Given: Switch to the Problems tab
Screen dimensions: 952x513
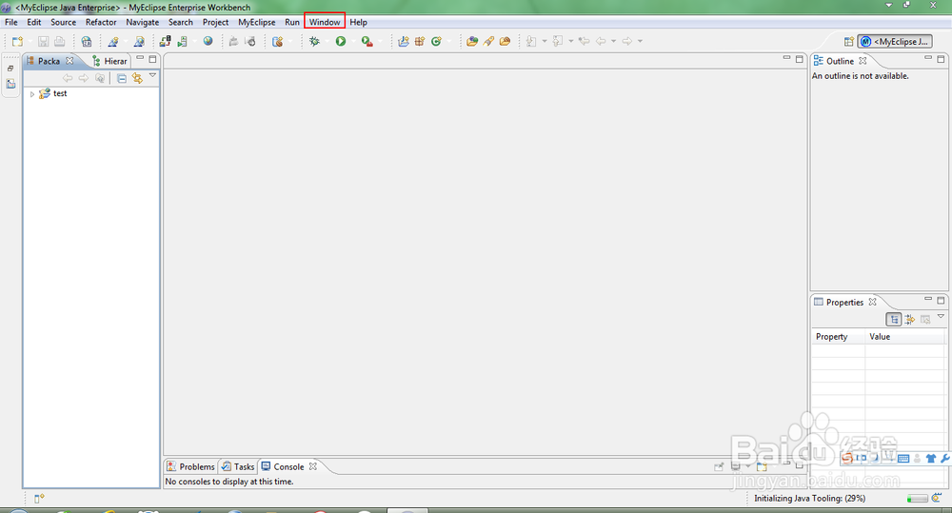Looking at the screenshot, I should click(191, 466).
